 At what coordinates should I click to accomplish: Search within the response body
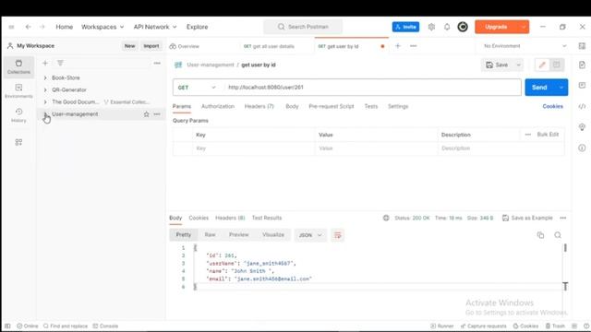click(558, 235)
